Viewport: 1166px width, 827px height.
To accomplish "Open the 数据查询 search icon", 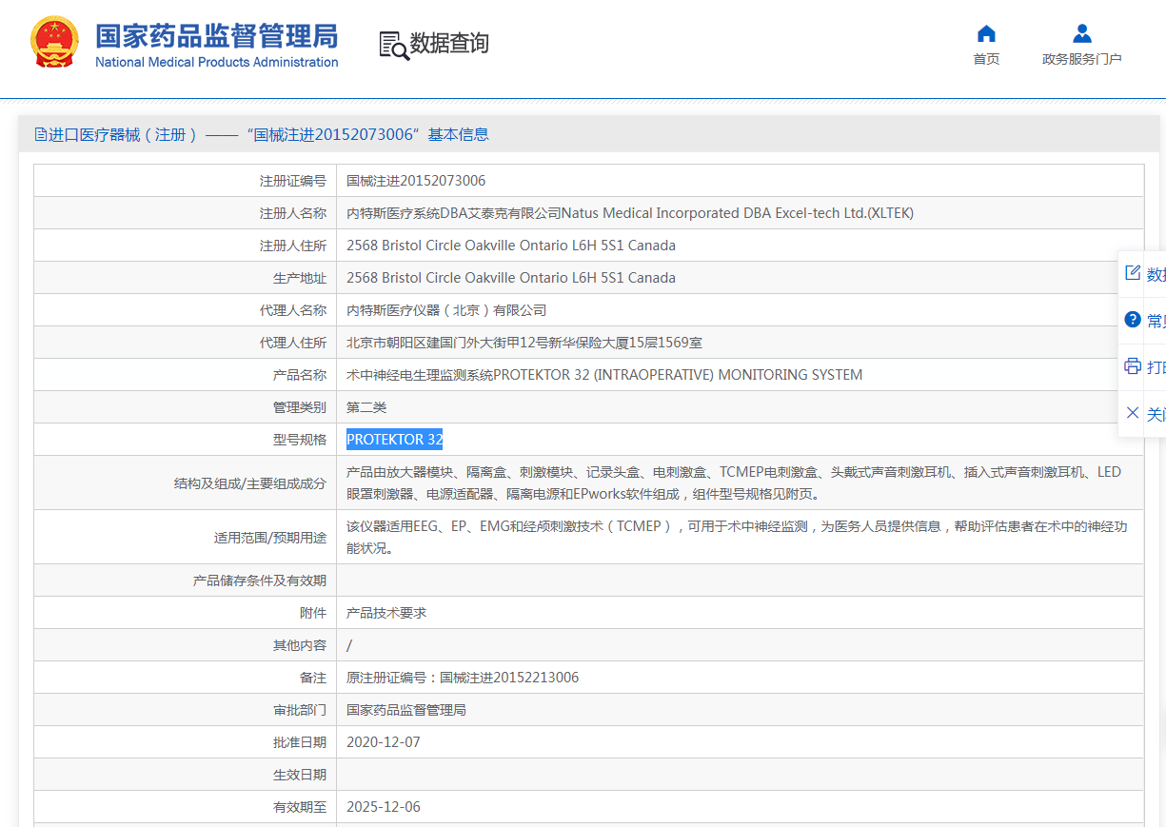I will [393, 45].
